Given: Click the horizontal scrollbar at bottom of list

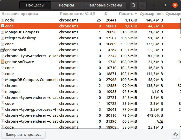Looking at the screenshot, I should (x=60, y=128).
